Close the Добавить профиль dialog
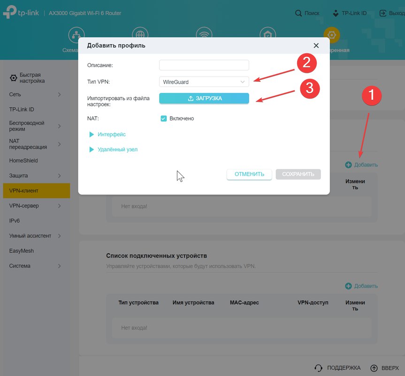Image resolution: width=405 pixels, height=376 pixels. pos(316,46)
